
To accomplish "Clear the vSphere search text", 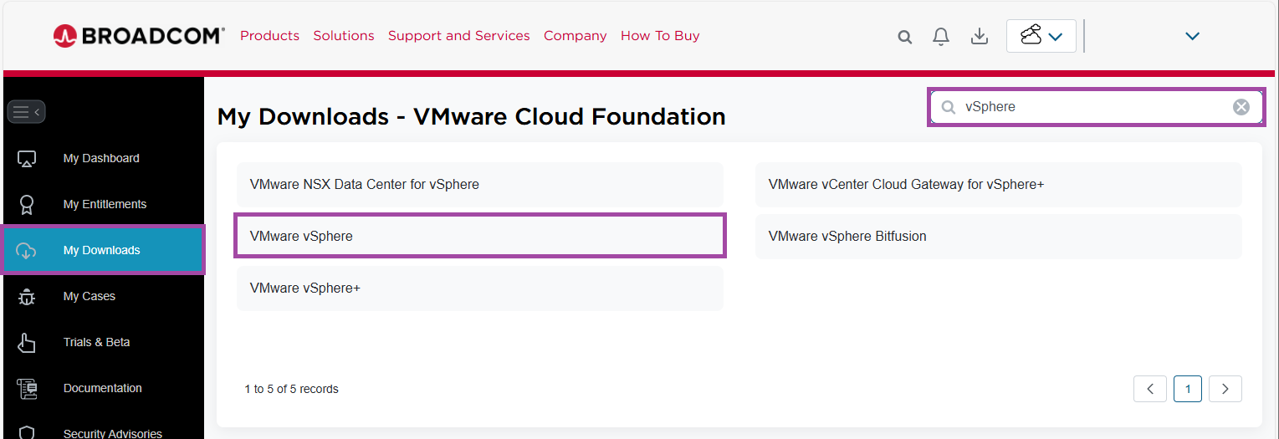I will pyautogui.click(x=1241, y=107).
